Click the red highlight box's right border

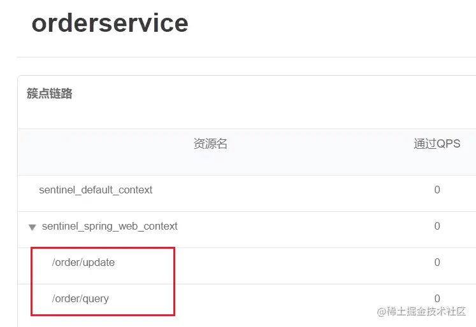coord(174,282)
